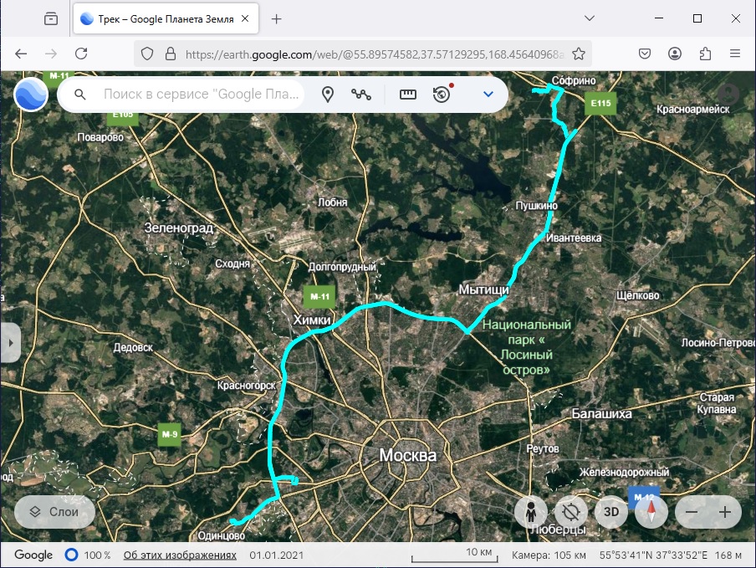Toggle the my location crosshair button
The height and width of the screenshot is (568, 756).
(x=571, y=511)
